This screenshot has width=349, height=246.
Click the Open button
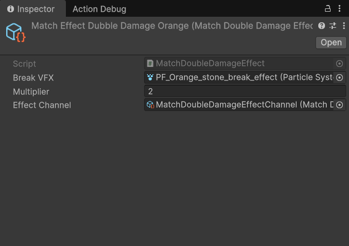tap(331, 42)
